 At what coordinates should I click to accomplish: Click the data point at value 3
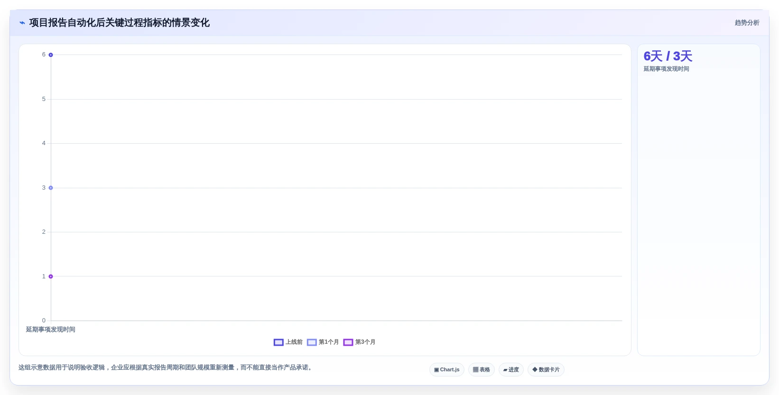[51, 188]
